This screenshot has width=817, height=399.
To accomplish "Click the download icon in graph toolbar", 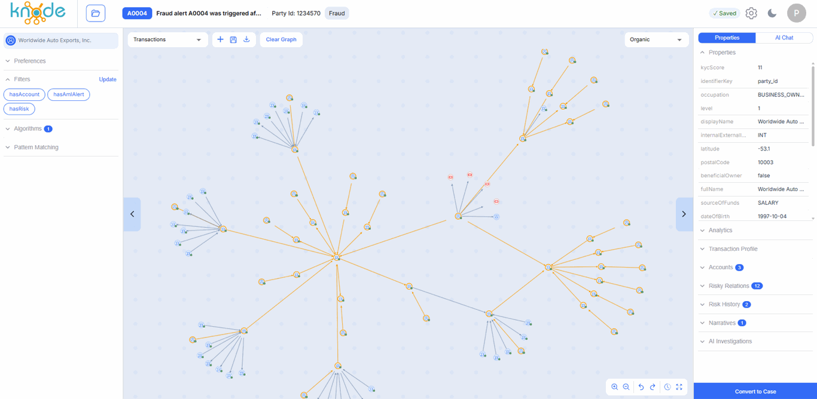I will [246, 39].
